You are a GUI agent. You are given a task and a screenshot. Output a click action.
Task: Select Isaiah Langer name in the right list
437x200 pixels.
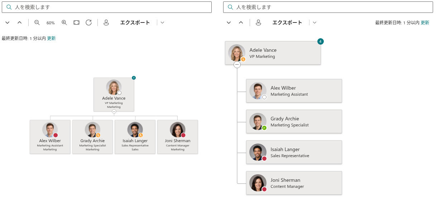[x=285, y=149]
